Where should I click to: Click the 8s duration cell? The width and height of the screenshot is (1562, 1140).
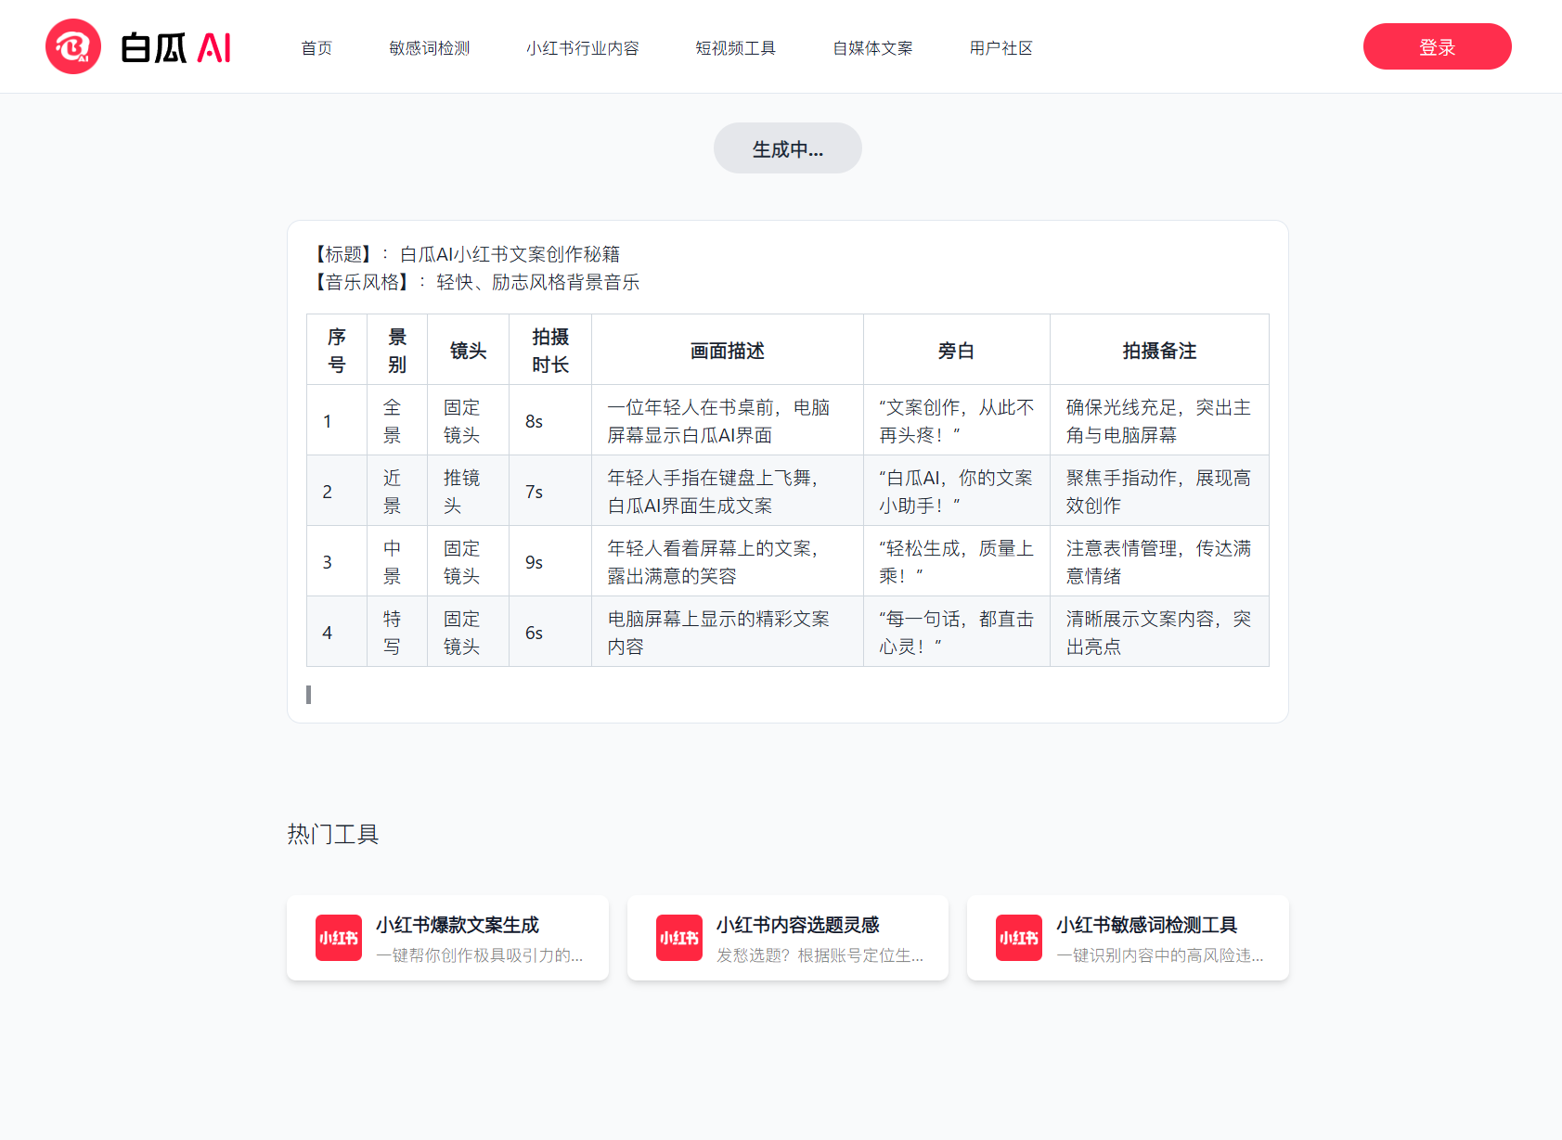[550, 421]
